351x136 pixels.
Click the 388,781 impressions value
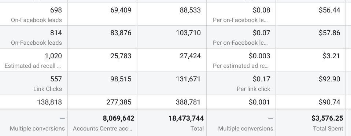[188, 102]
